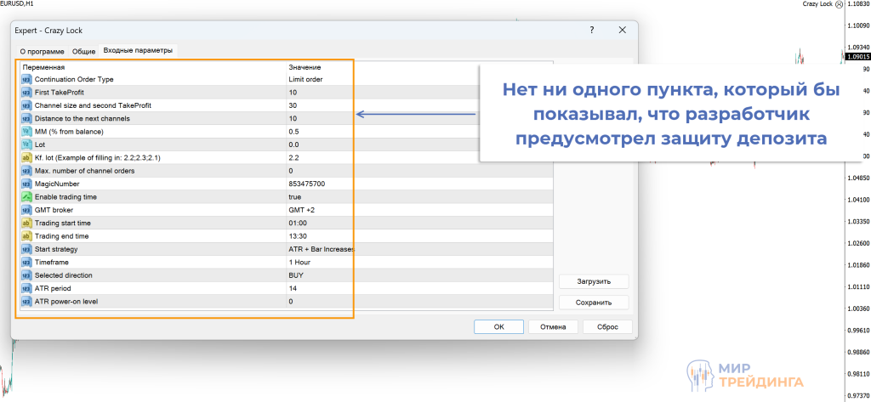Click the Отмена button
The height and width of the screenshot is (402, 871).
click(553, 327)
